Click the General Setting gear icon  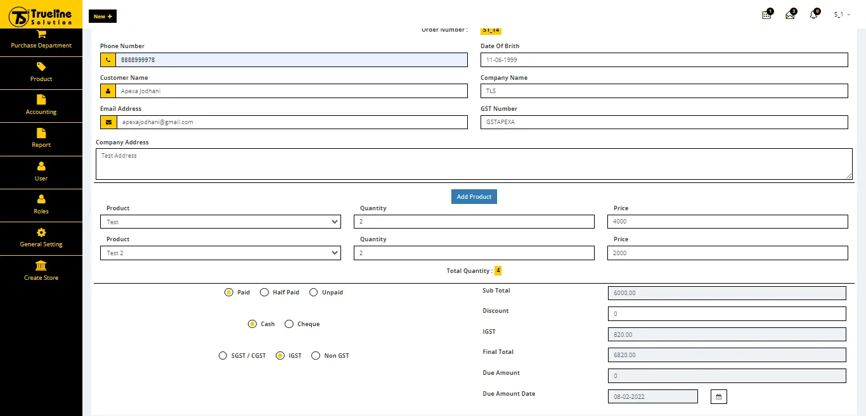click(x=41, y=232)
